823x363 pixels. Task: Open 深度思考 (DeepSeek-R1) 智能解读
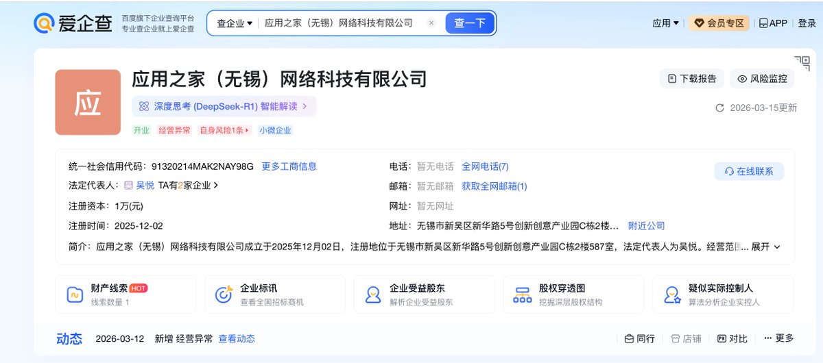(224, 106)
